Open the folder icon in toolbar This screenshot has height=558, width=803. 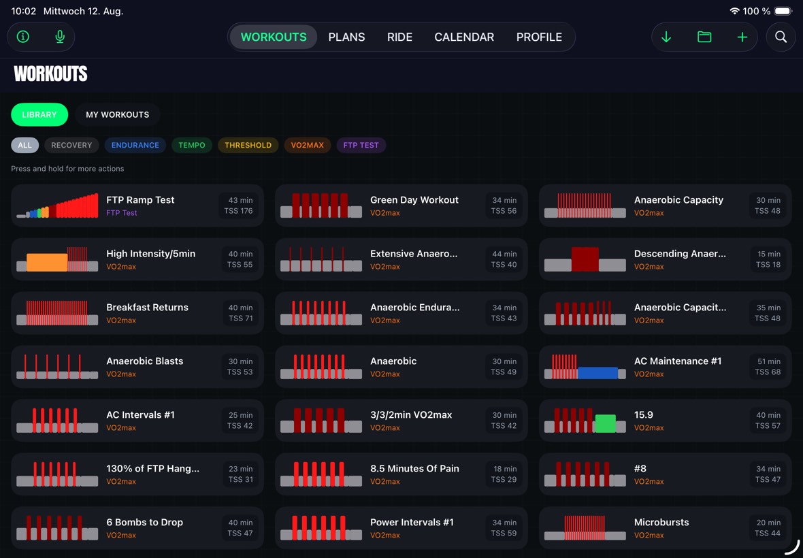[704, 37]
